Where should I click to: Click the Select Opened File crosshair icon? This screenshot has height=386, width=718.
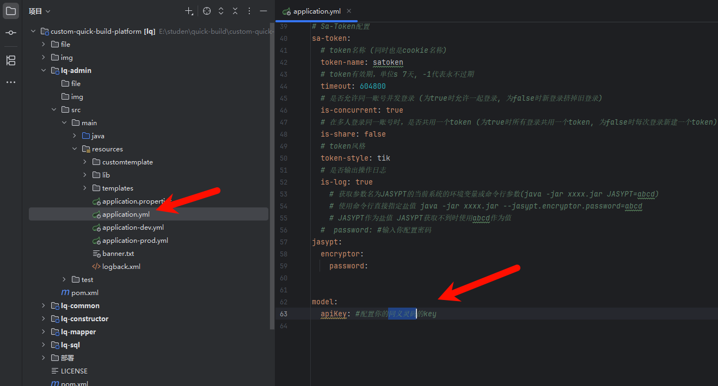click(x=207, y=11)
